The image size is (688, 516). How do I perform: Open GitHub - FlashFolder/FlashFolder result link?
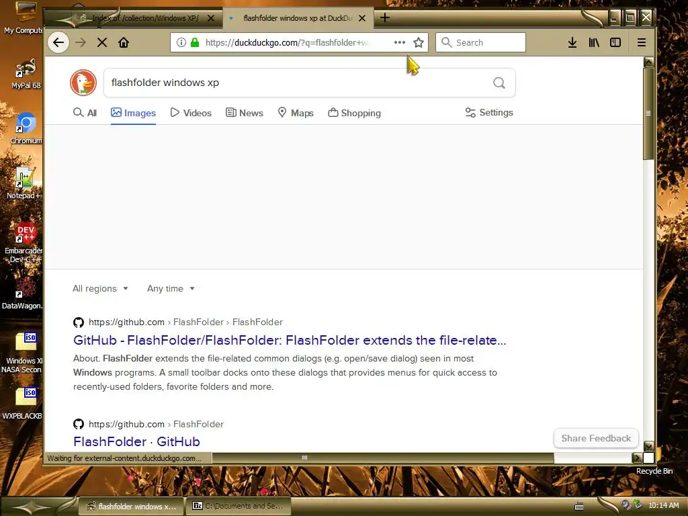pos(290,340)
